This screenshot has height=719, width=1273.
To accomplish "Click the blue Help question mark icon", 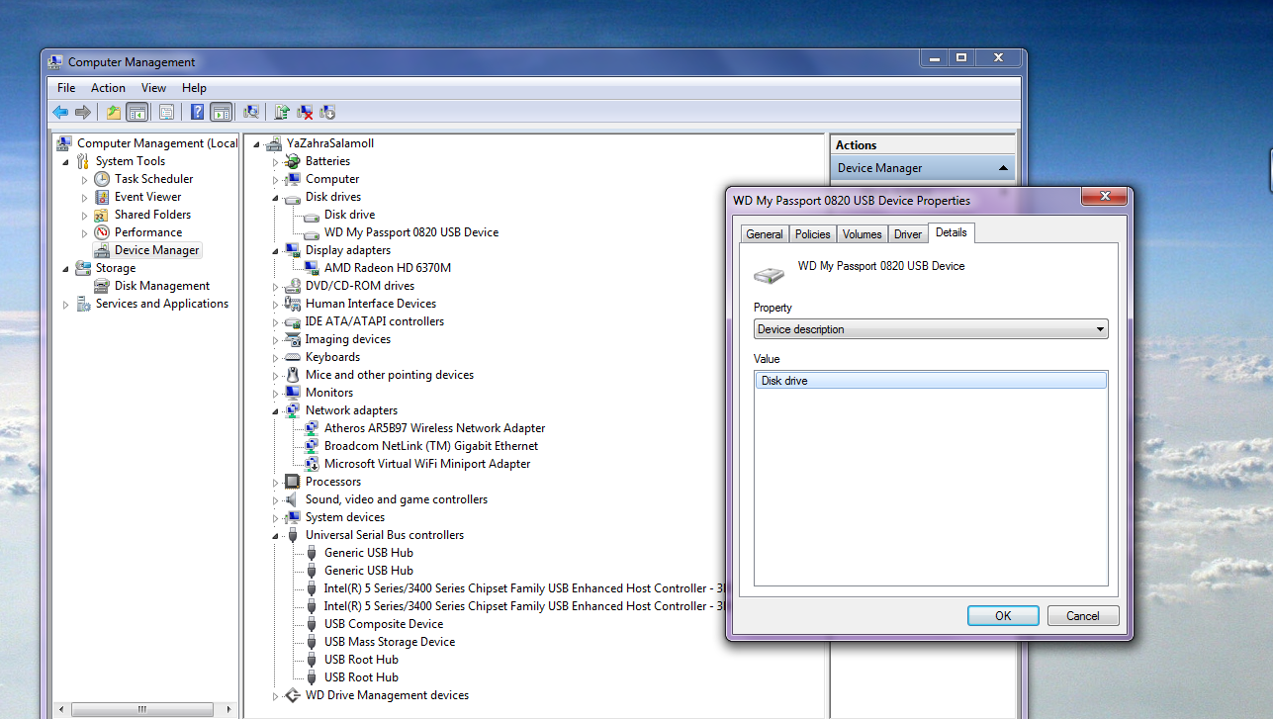I will (198, 113).
